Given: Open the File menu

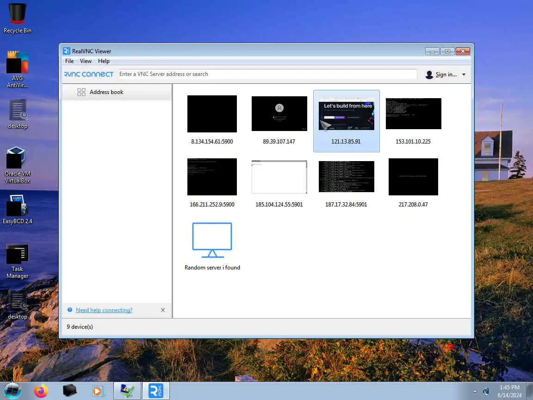Looking at the screenshot, I should [69, 61].
